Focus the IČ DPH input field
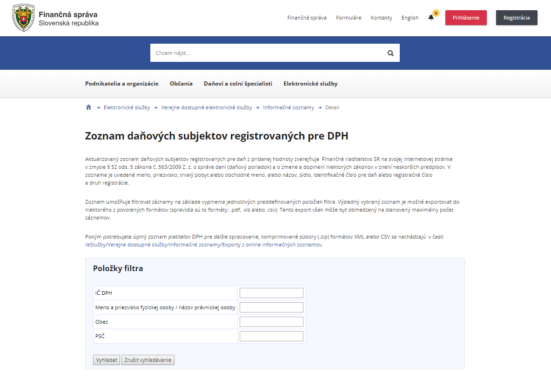This screenshot has height=379, width=551. point(271,293)
